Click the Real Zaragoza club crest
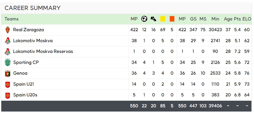The width and height of the screenshot is (254, 113). point(8,30)
